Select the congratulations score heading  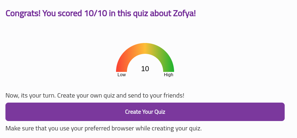100,14
